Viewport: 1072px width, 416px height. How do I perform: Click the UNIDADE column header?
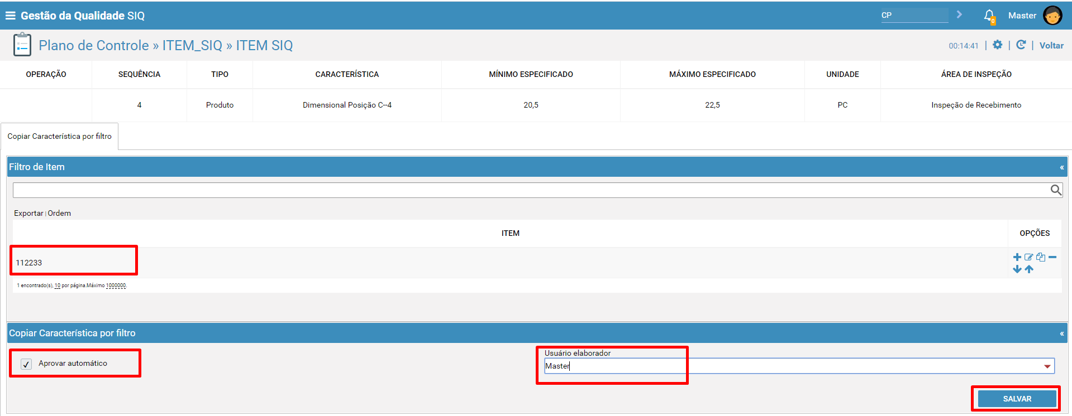pyautogui.click(x=842, y=74)
